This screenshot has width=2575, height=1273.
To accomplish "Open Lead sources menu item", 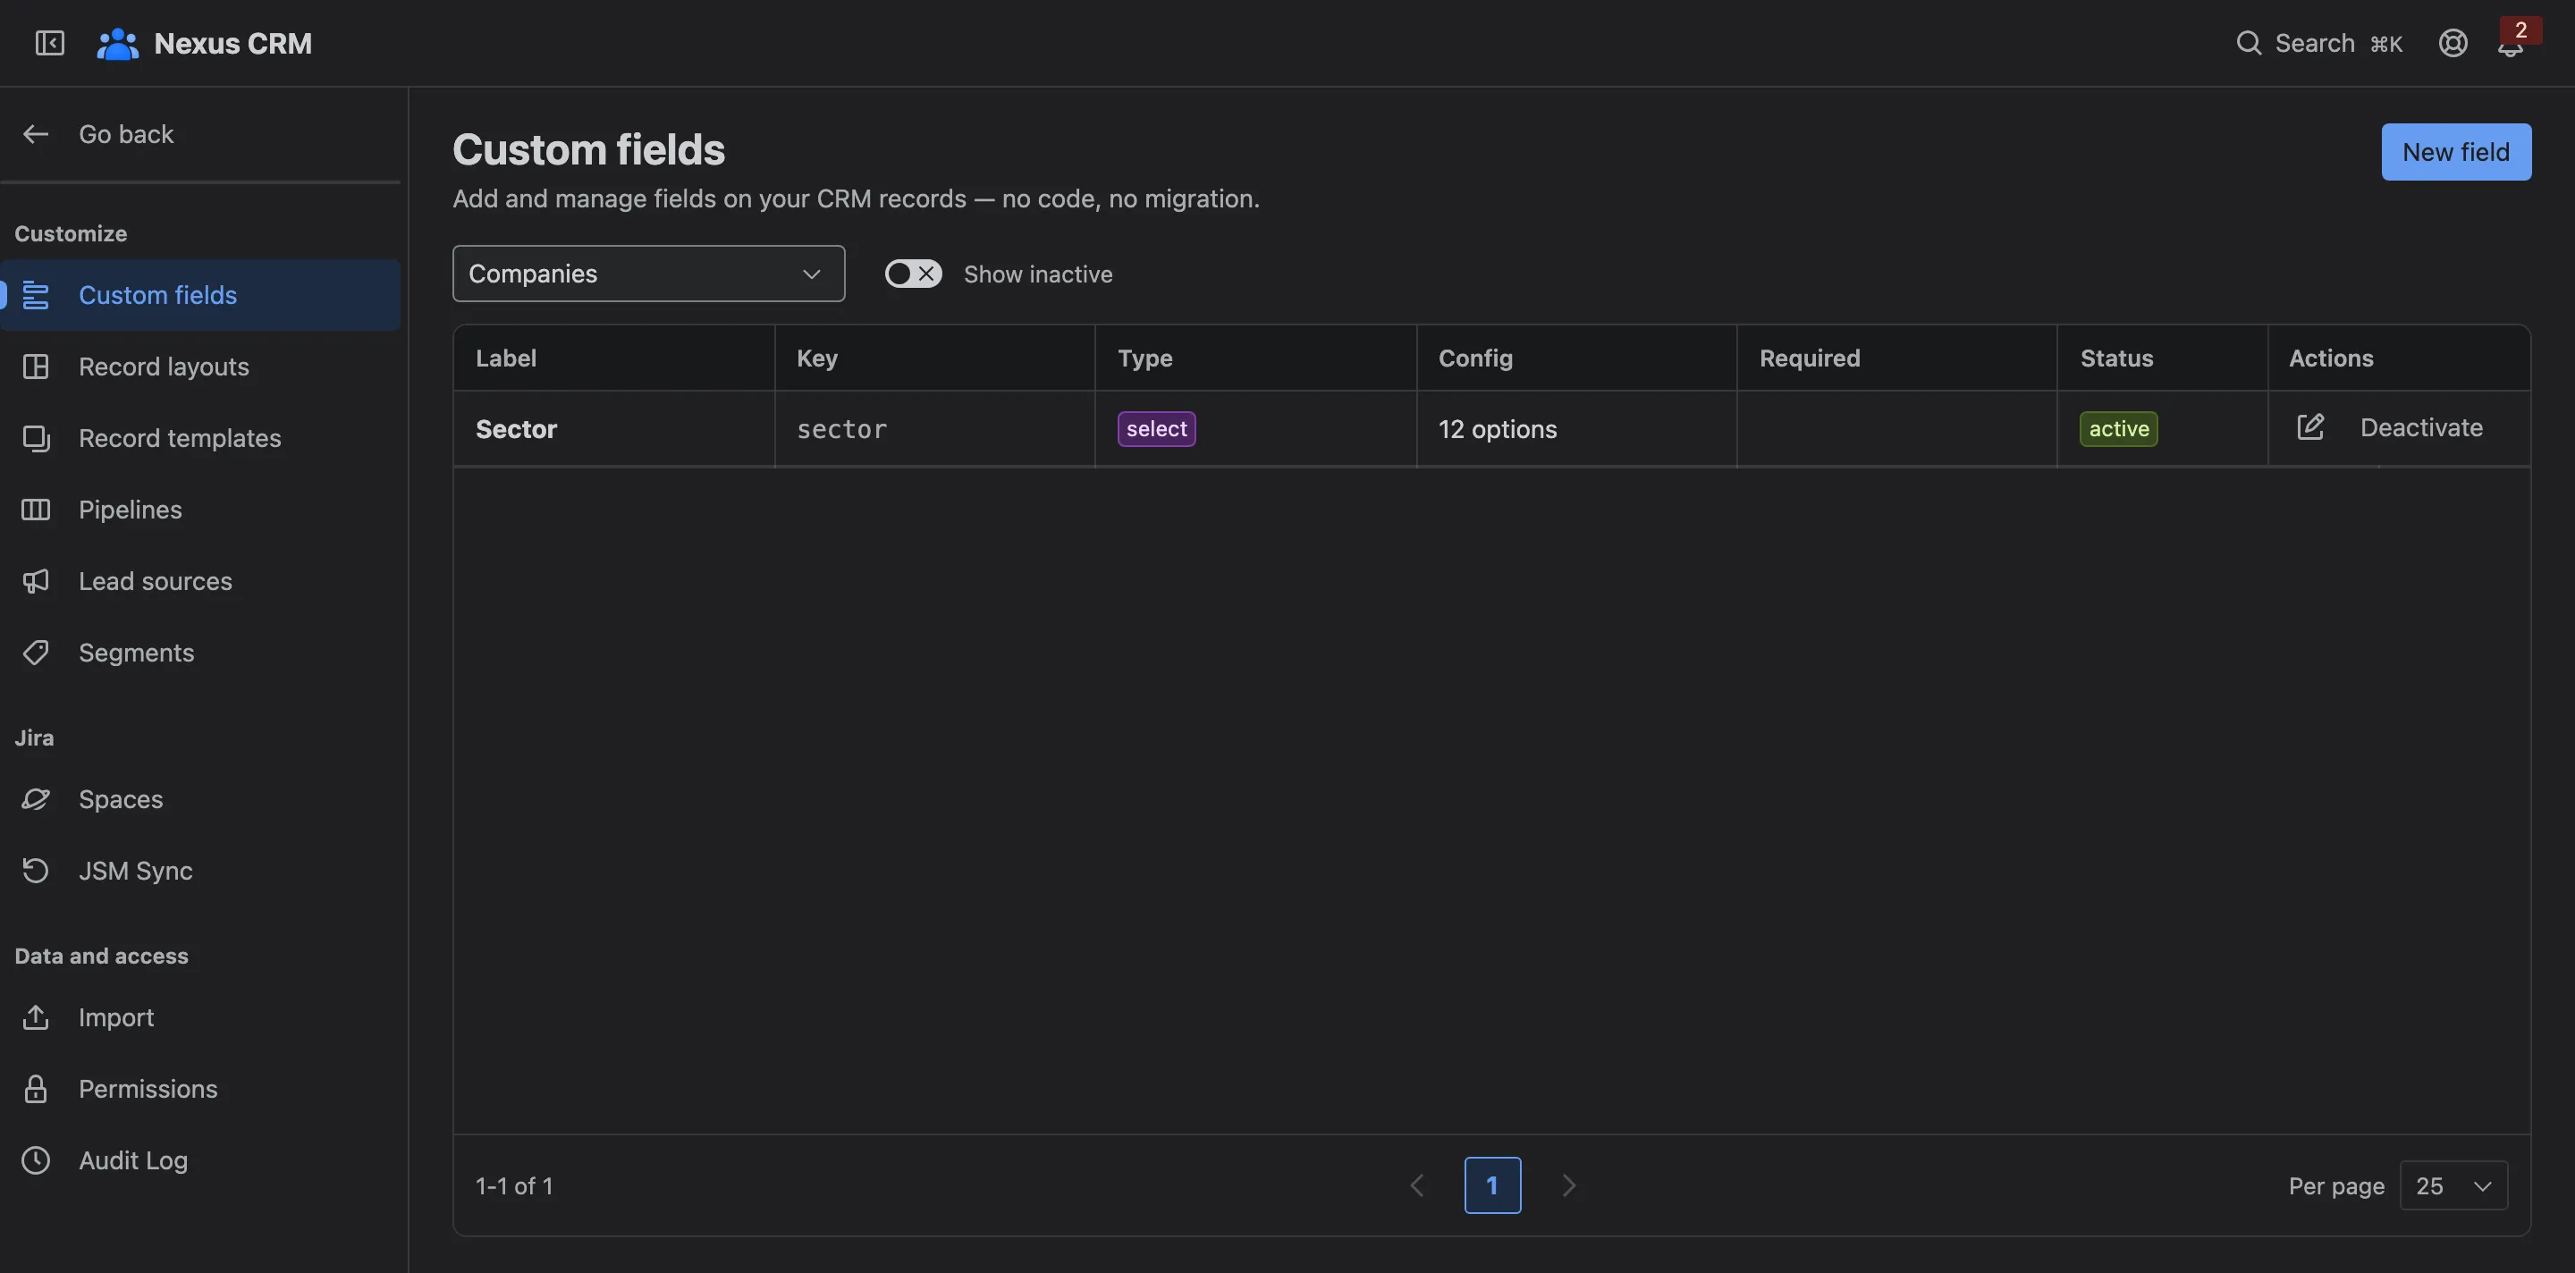I will point(200,580).
